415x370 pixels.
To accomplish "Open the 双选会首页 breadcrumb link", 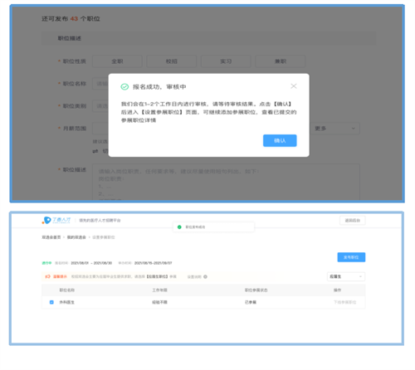I will pyautogui.click(x=51, y=237).
